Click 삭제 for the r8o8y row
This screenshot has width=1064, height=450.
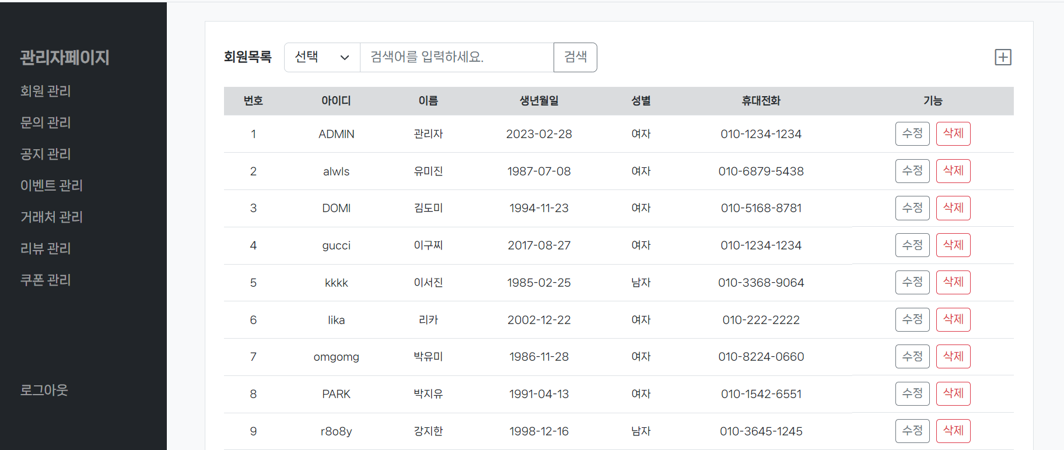pyautogui.click(x=953, y=431)
